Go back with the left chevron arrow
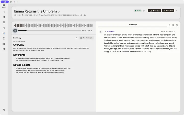 [14, 2]
